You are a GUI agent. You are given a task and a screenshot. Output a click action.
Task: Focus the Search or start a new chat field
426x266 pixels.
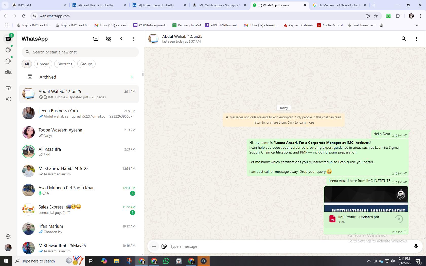80,52
